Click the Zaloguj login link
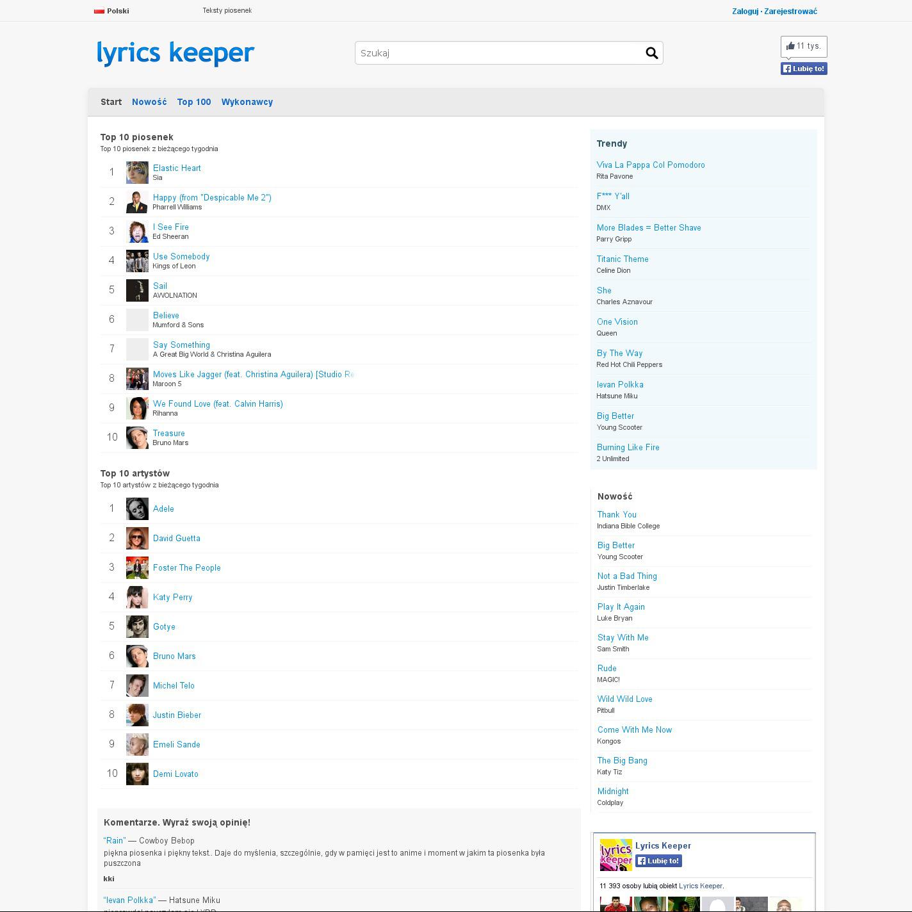Screen dimensions: 912x912 tap(745, 11)
